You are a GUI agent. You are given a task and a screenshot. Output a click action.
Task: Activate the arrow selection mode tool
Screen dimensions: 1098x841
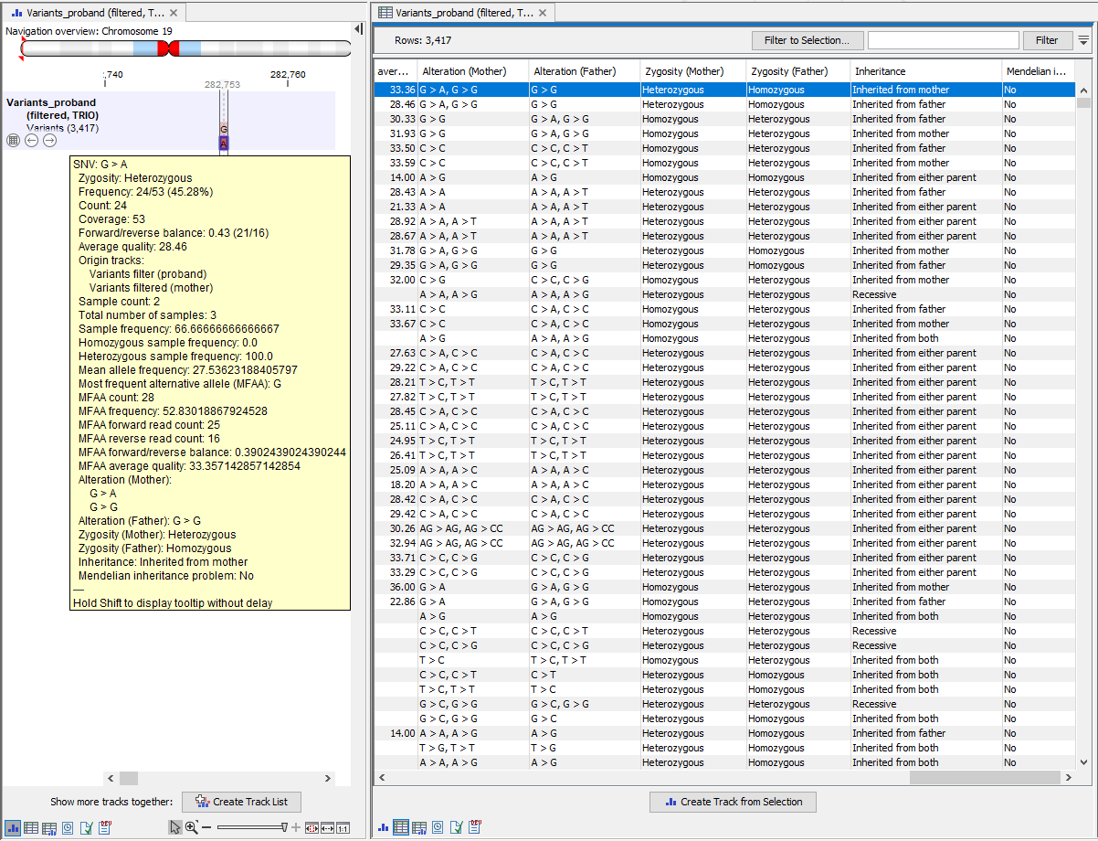pos(175,827)
